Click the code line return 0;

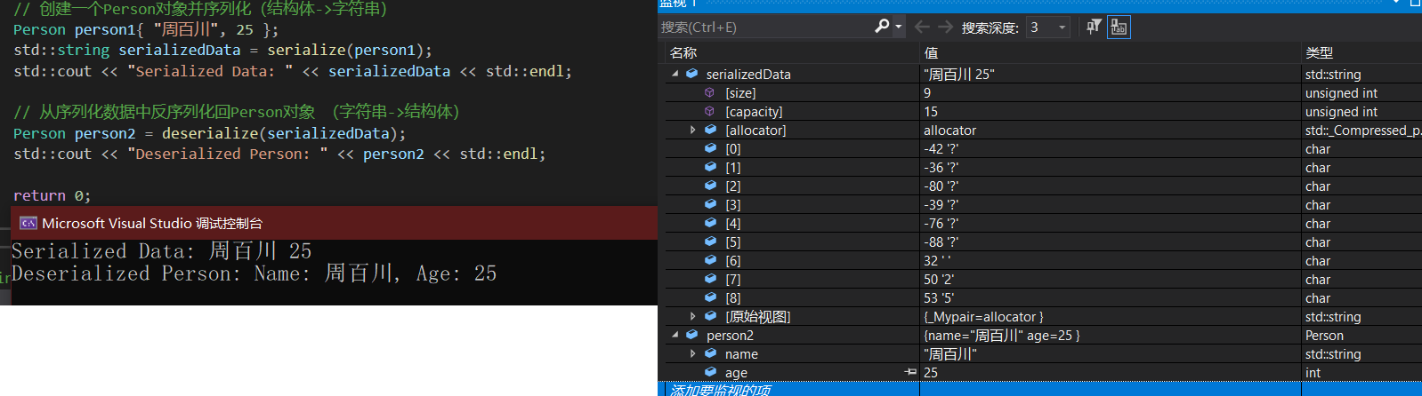pyautogui.click(x=52, y=195)
